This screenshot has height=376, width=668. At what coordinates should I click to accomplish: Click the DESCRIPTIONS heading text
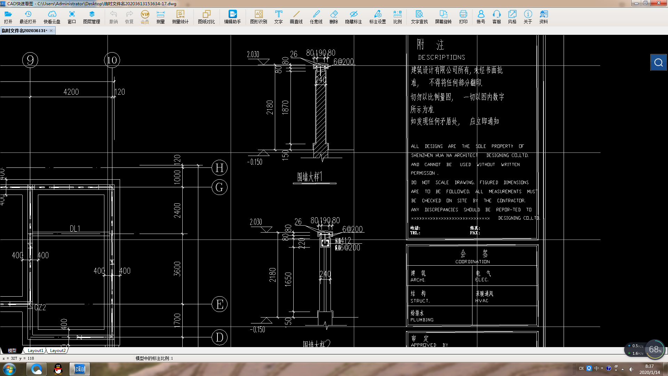click(x=442, y=57)
